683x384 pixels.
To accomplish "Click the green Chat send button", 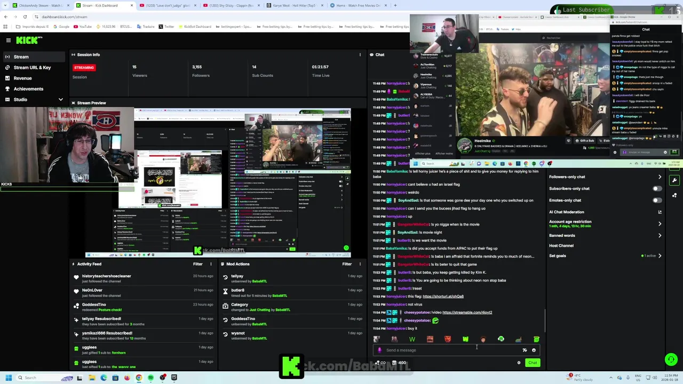I will 533,363.
